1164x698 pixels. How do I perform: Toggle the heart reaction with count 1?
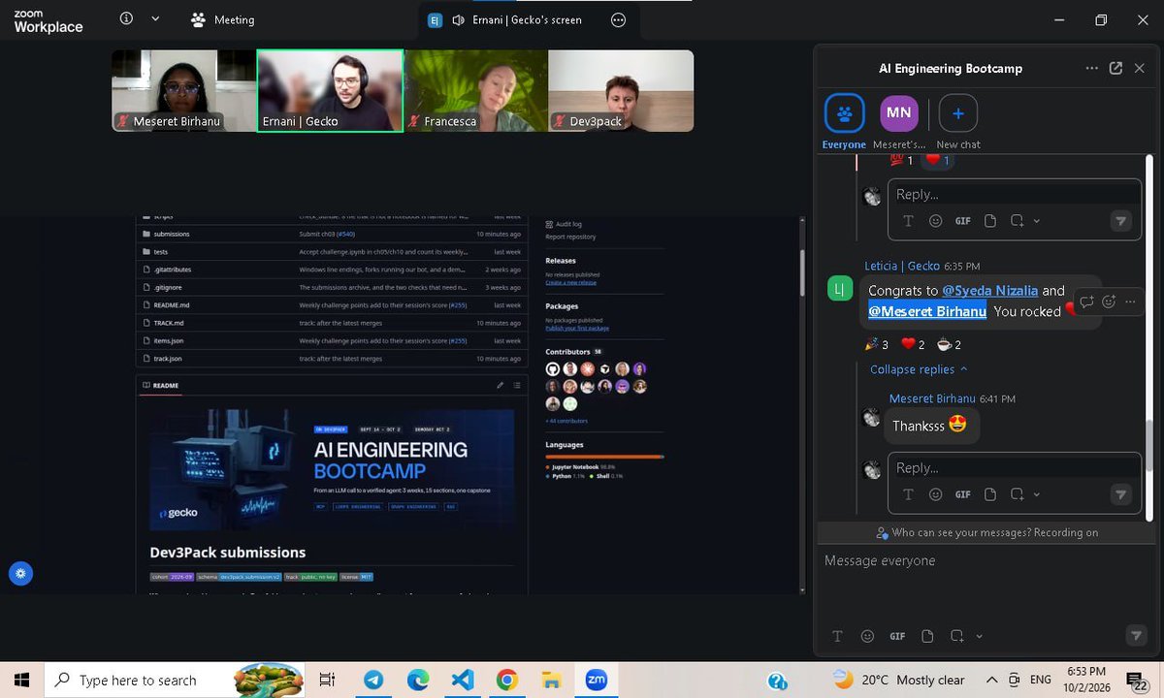936,160
